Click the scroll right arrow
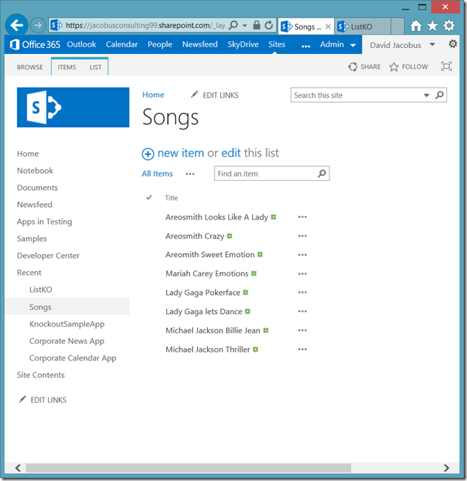Screen dimensions: 467x481 tap(446, 468)
